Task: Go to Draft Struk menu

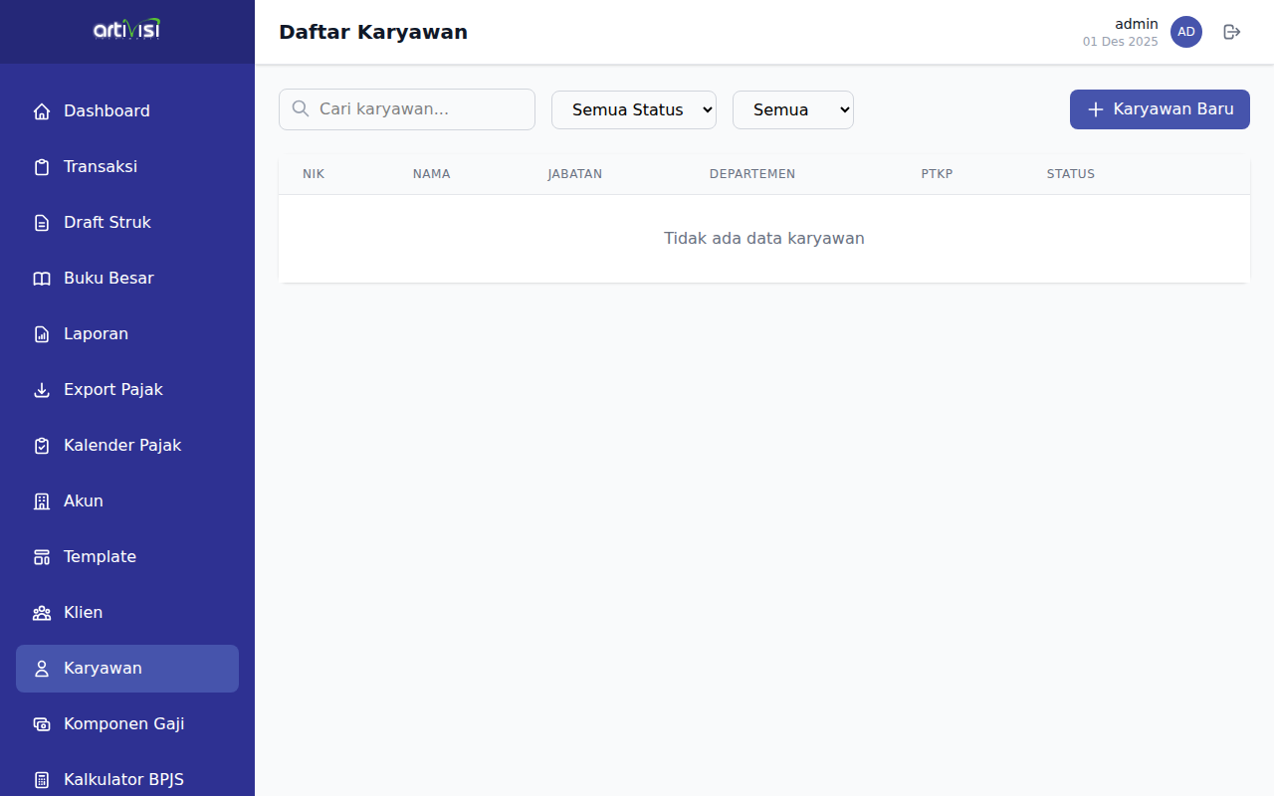Action: (x=107, y=223)
